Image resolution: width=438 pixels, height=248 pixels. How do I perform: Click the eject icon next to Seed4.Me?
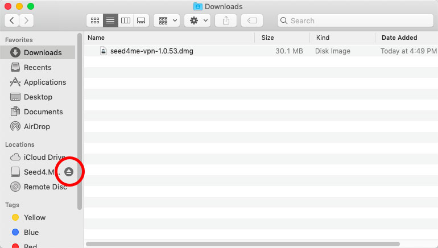[69, 172]
